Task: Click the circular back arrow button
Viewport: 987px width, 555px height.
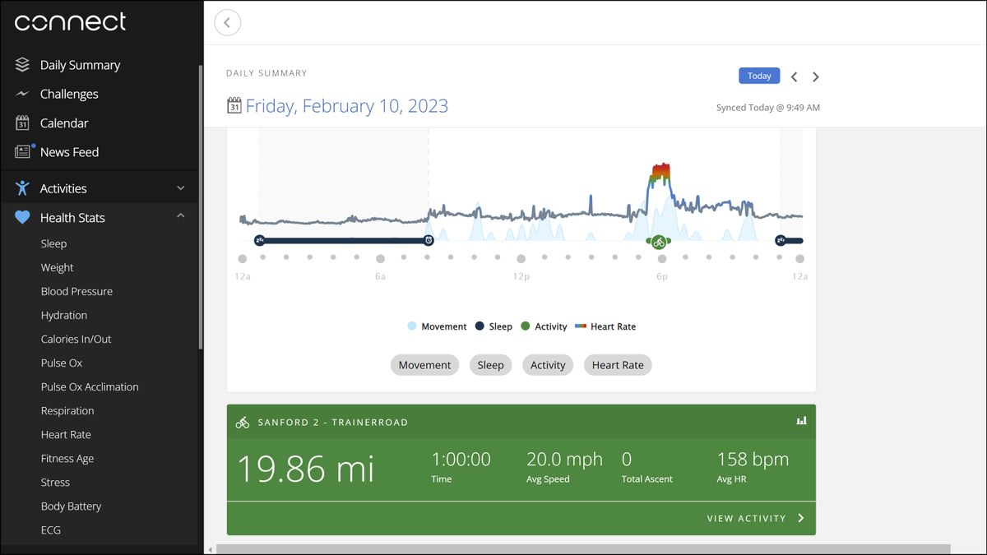Action: tap(228, 23)
